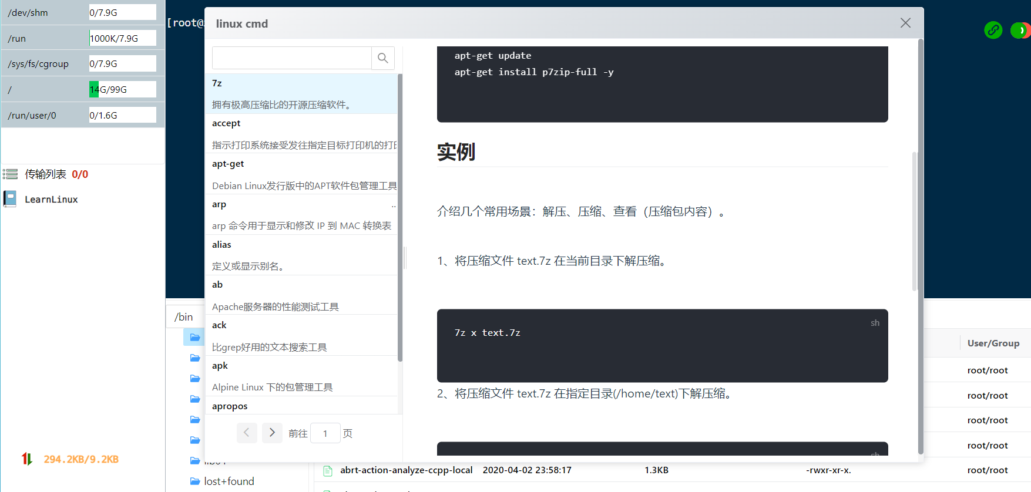This screenshot has height=492, width=1031.
Task: Click the command list scrollbar
Action: click(400, 217)
